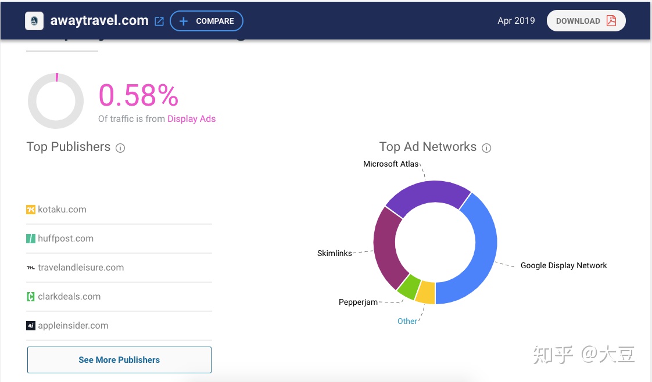Click the 0.58% traffic value

point(138,95)
